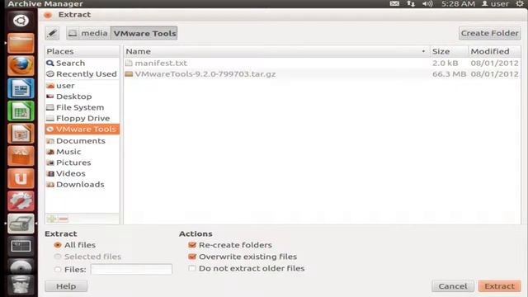Select File System in Places

82,107
